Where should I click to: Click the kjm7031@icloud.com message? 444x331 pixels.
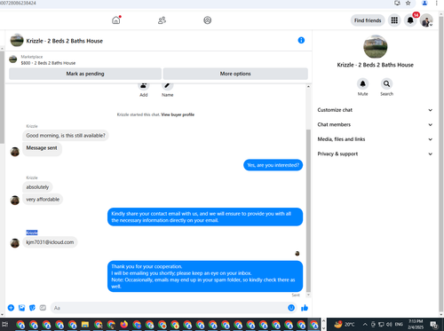[50, 242]
